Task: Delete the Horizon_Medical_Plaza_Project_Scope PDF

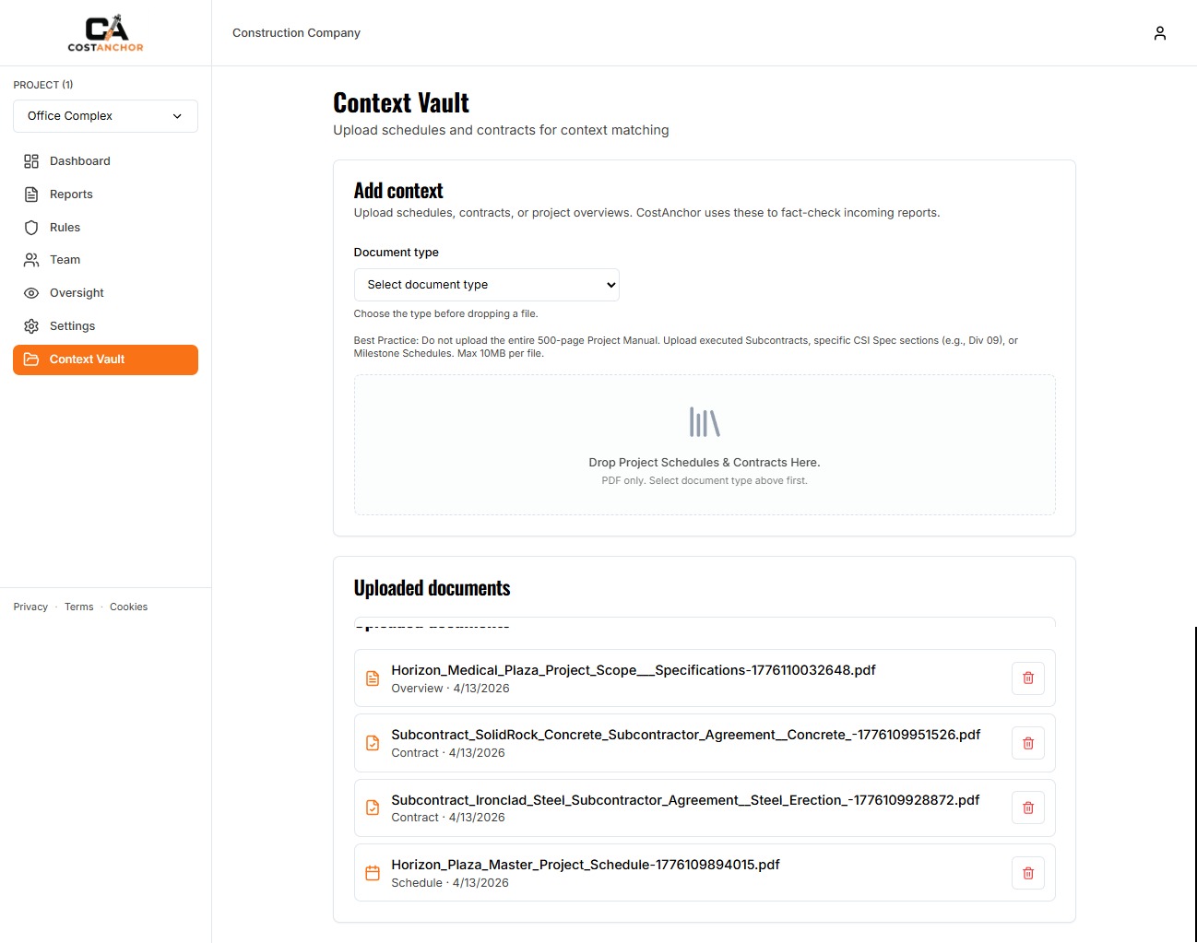Action: pyautogui.click(x=1028, y=678)
